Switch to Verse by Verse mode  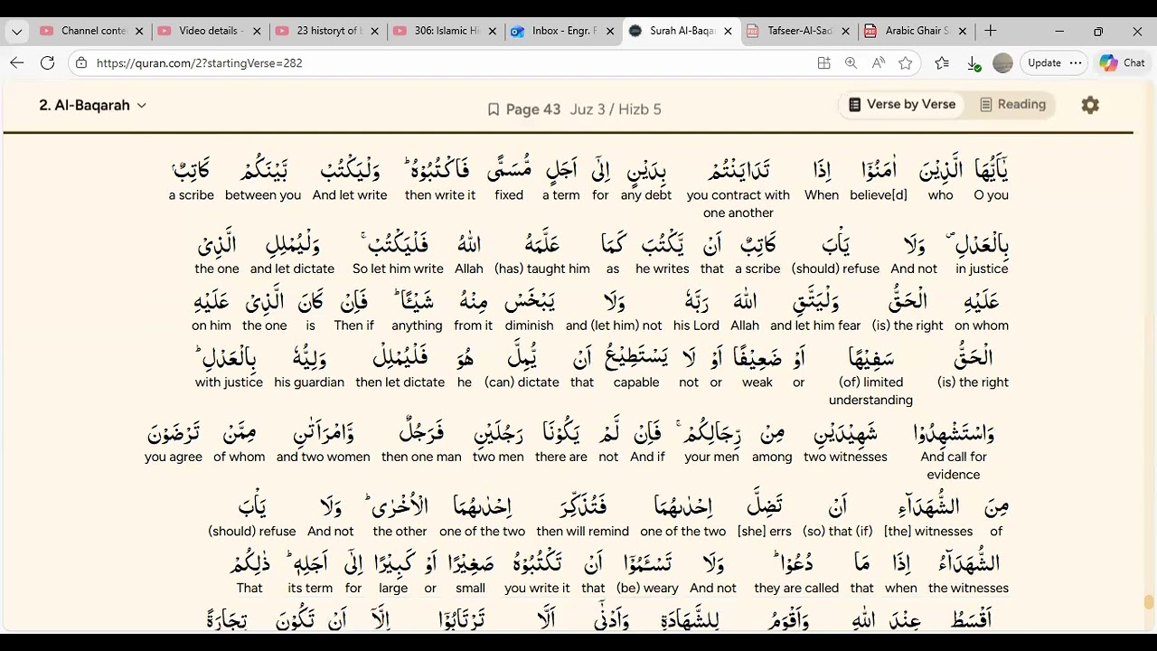pyautogui.click(x=901, y=105)
